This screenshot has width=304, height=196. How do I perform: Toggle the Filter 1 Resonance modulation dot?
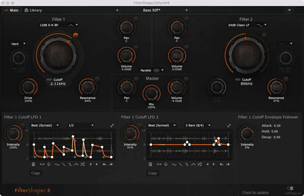pyautogui.click(x=97, y=79)
